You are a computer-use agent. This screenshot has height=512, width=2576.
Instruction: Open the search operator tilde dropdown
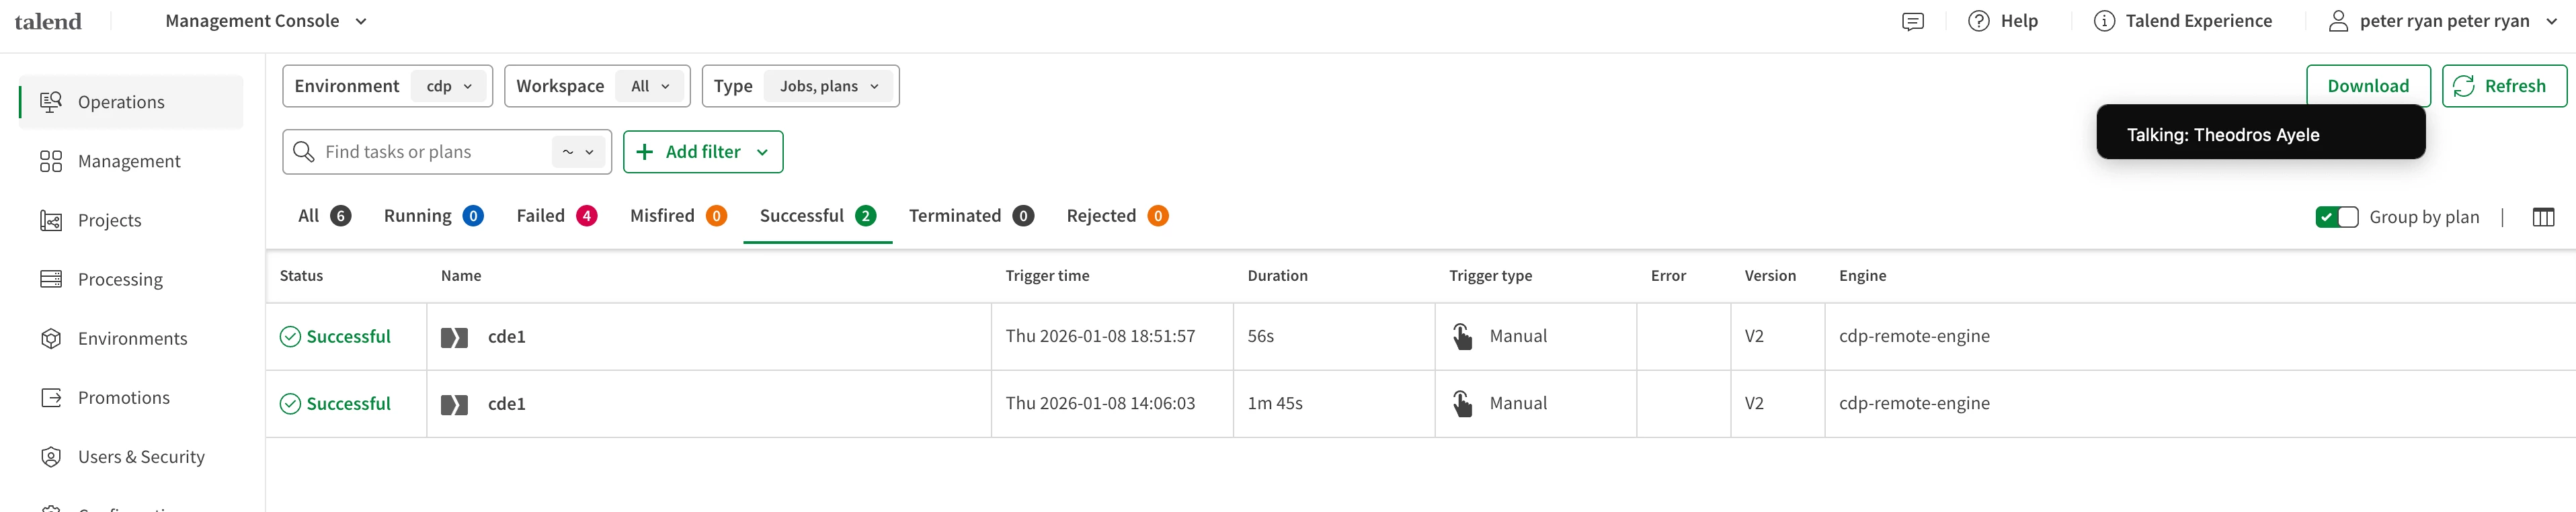click(x=579, y=152)
